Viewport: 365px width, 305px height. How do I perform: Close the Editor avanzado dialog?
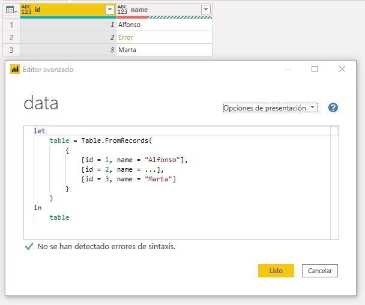(x=342, y=69)
